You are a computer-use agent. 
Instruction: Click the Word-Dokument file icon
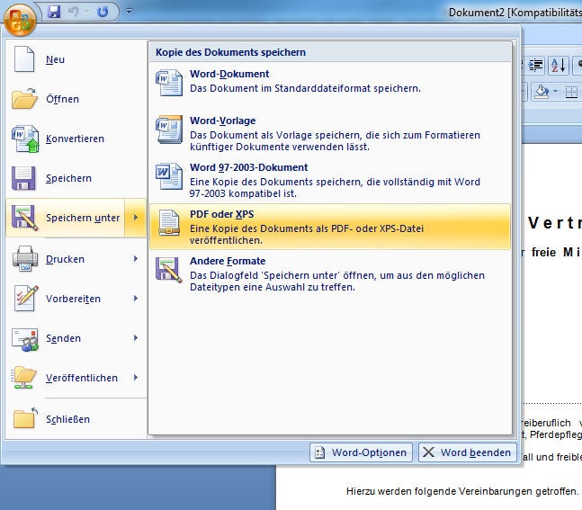point(169,83)
